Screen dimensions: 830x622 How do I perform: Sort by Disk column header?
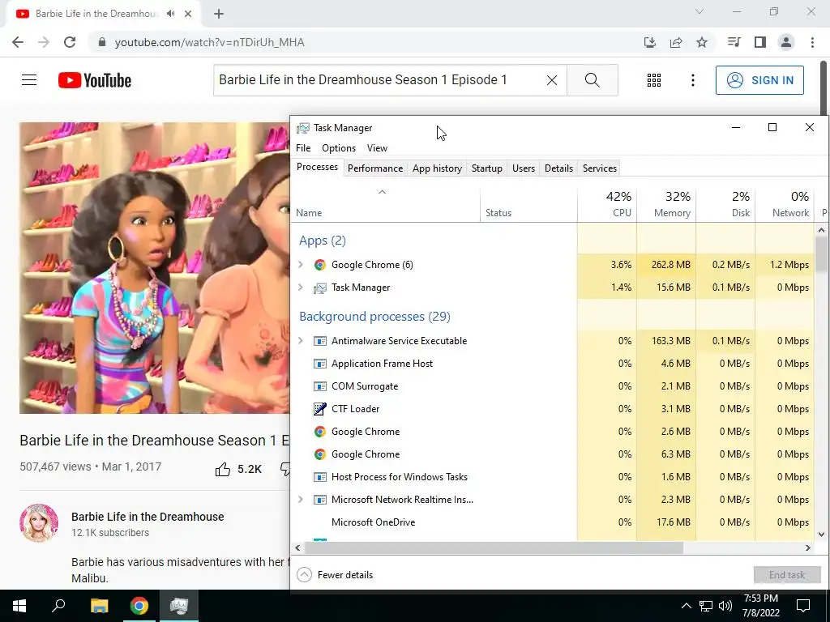pyautogui.click(x=725, y=204)
